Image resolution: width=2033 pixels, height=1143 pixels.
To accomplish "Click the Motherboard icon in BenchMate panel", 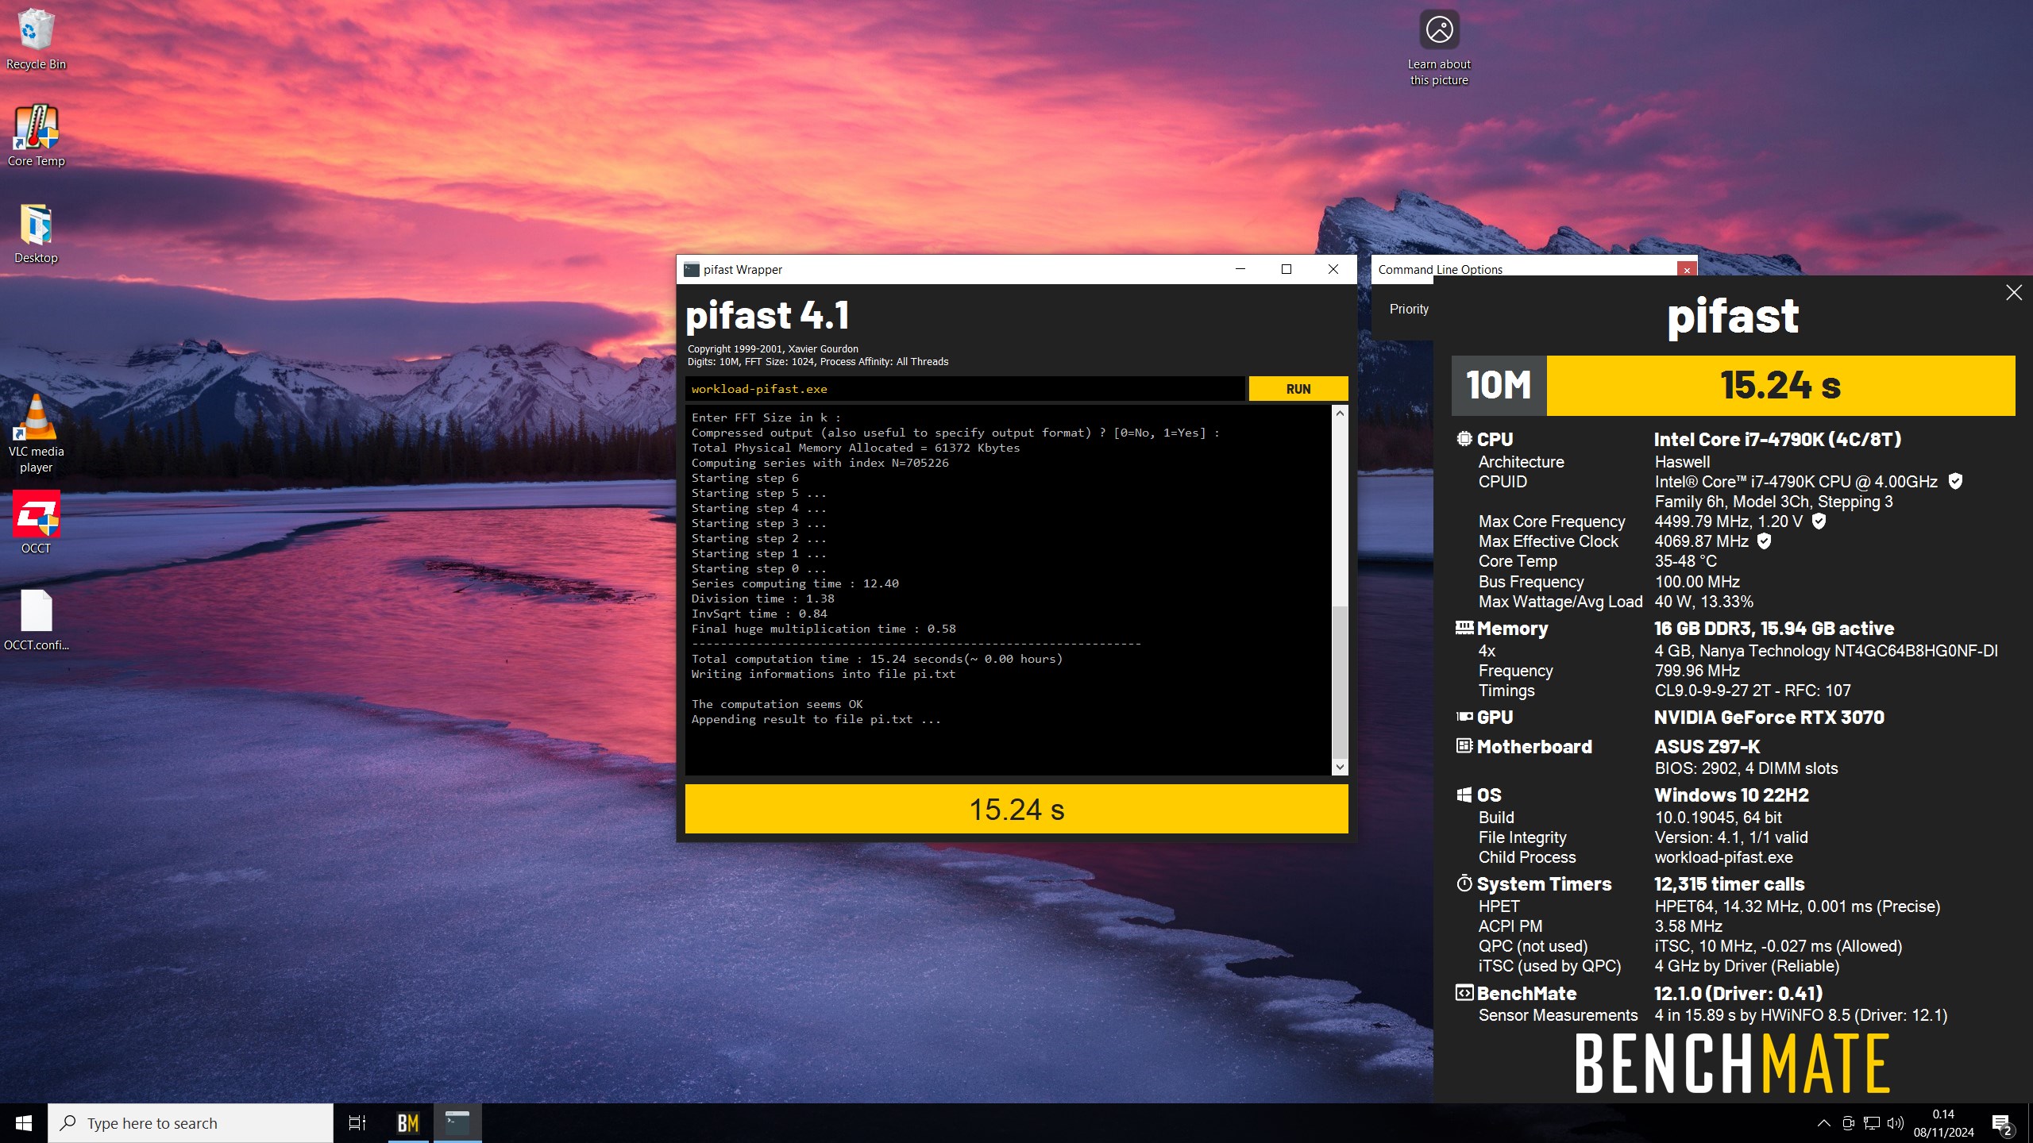I will [x=1464, y=746].
